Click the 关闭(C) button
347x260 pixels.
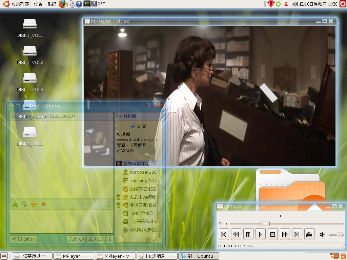click(76, 239)
